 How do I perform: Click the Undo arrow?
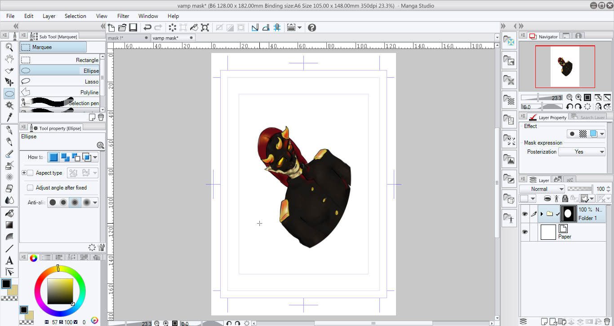(x=147, y=27)
